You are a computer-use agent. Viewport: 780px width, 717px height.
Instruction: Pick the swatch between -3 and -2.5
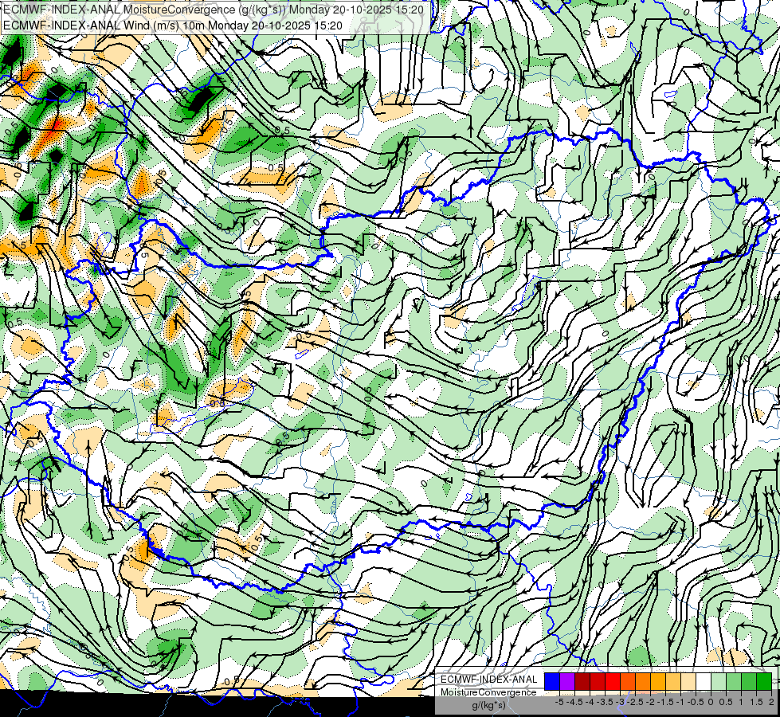point(628,682)
